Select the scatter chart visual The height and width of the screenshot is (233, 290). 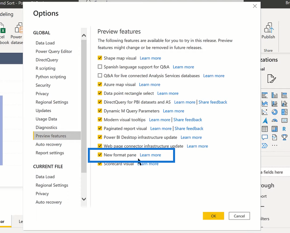coord(265,112)
